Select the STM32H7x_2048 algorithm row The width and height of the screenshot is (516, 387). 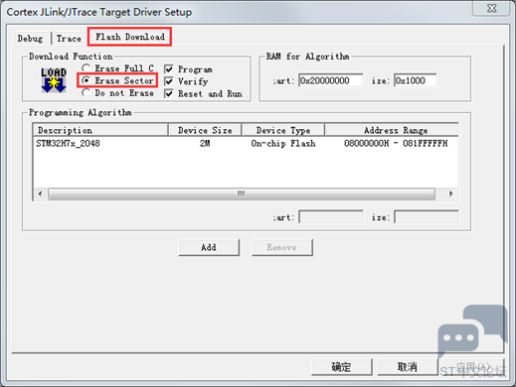pyautogui.click(x=246, y=144)
